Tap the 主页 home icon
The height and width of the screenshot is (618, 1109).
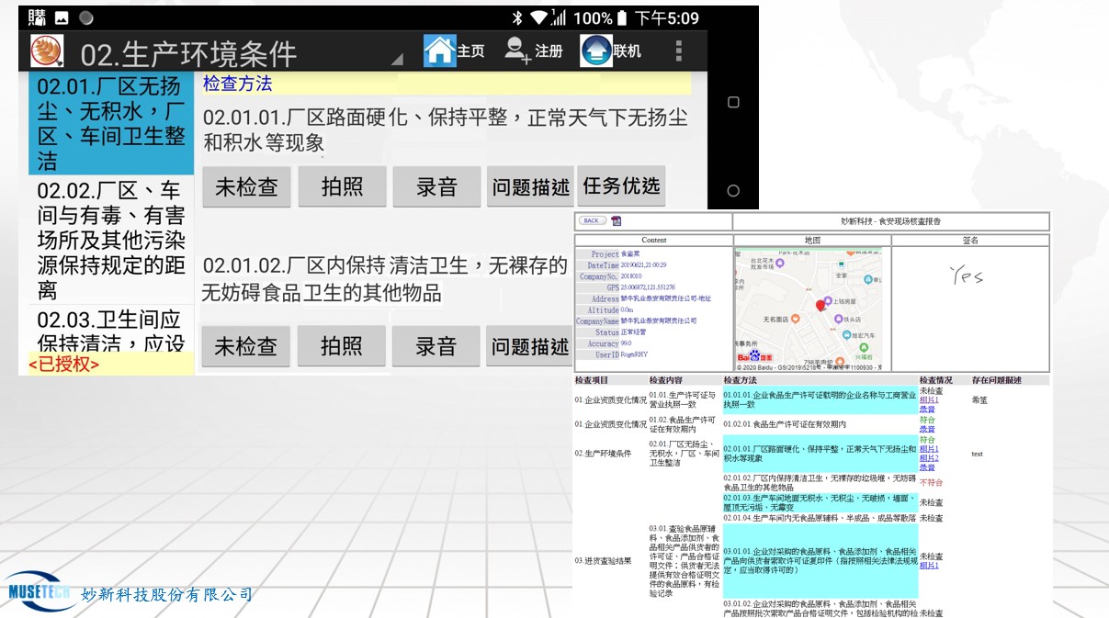click(440, 51)
